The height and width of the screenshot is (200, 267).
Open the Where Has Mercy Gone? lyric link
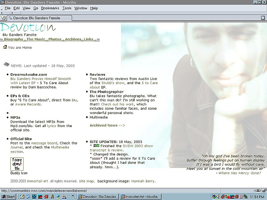click(240, 173)
